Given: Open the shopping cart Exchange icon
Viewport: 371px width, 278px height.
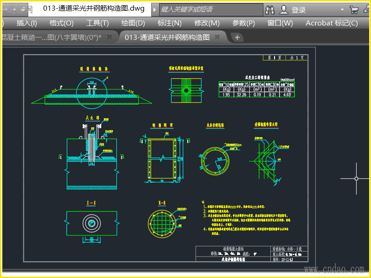Looking at the screenshot, I should pos(354,9).
